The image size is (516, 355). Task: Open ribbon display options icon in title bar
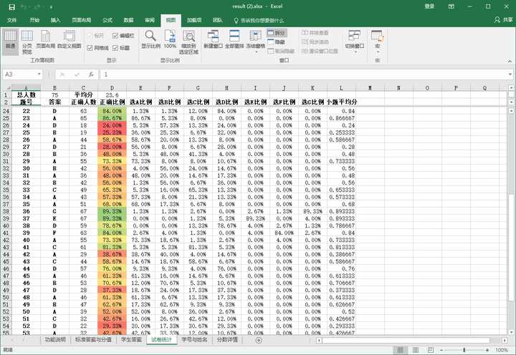[x=451, y=6]
